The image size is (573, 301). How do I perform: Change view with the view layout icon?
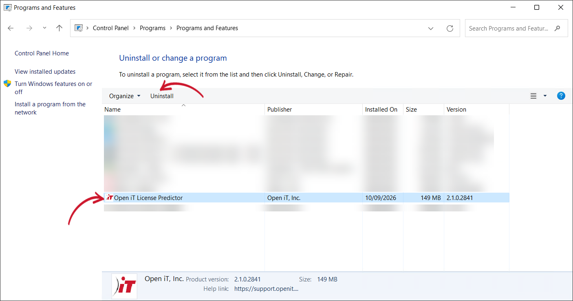(x=533, y=96)
